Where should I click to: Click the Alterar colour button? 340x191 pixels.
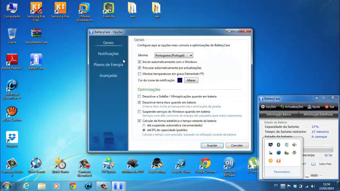[191, 80]
